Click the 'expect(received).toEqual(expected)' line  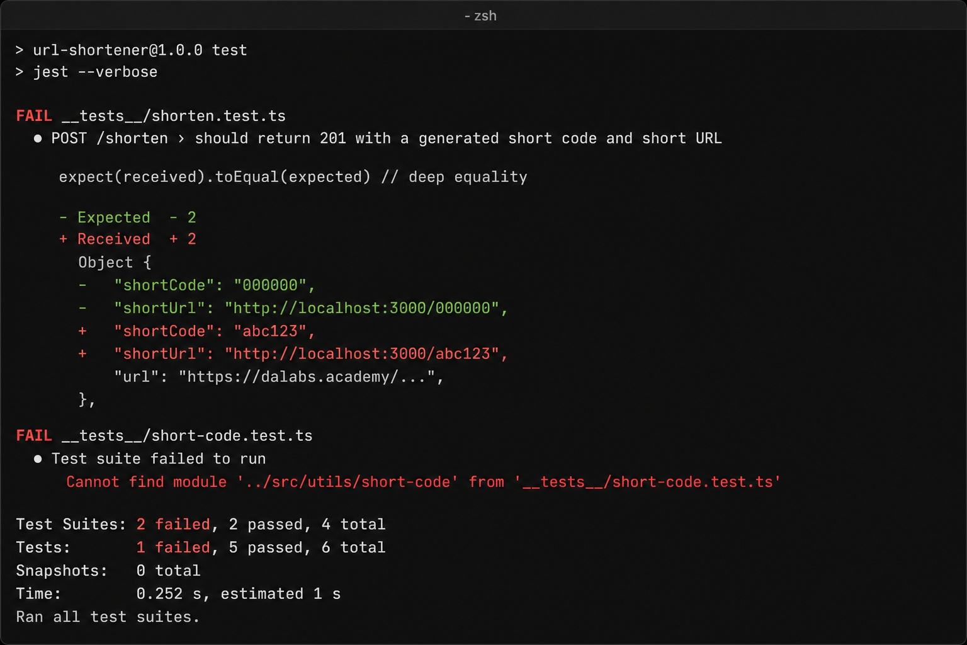coord(293,177)
